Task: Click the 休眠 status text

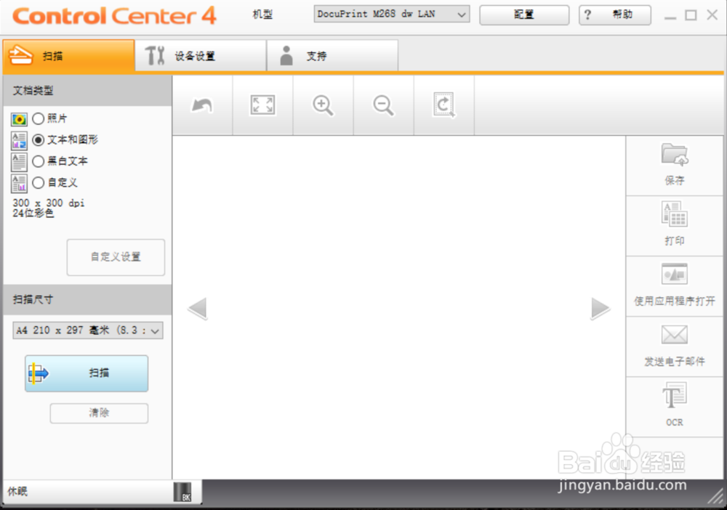Action: 17,491
